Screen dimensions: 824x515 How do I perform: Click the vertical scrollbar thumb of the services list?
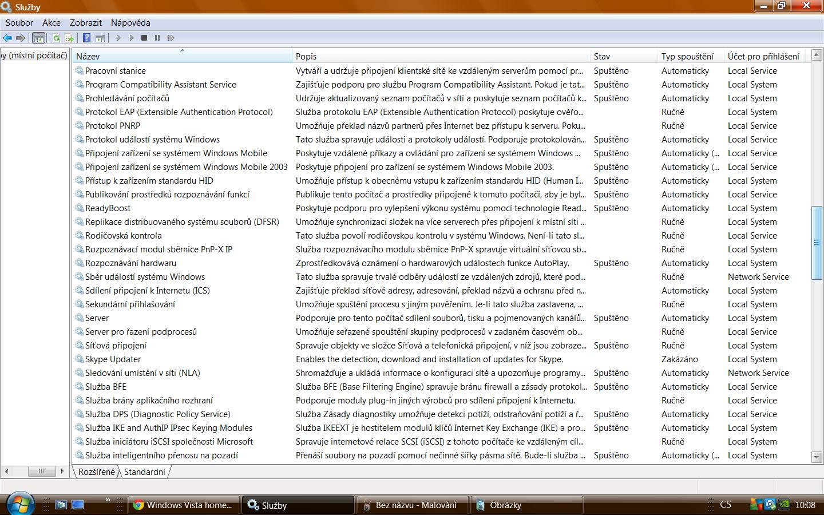point(817,243)
